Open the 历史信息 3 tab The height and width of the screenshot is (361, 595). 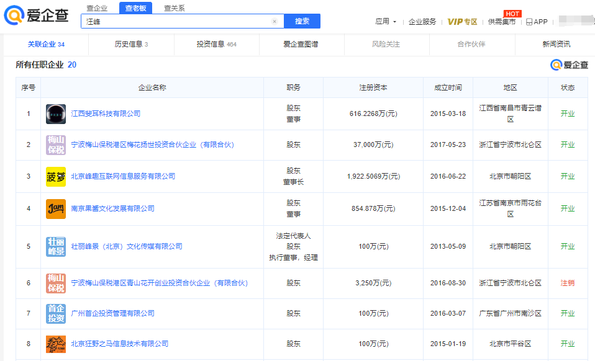pos(131,44)
